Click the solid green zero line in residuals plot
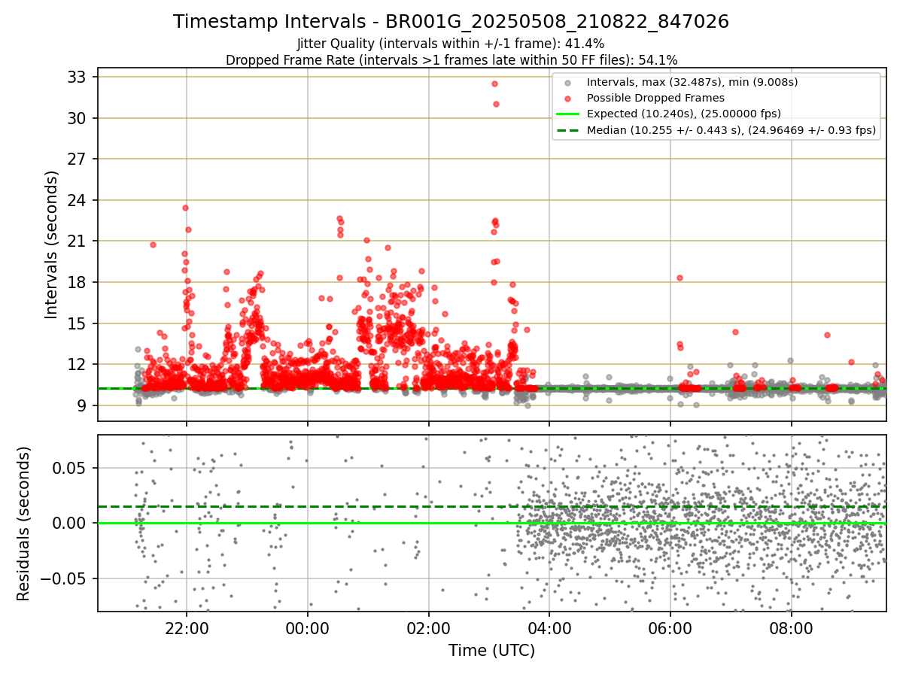This screenshot has height=677, width=903. pos(491,523)
